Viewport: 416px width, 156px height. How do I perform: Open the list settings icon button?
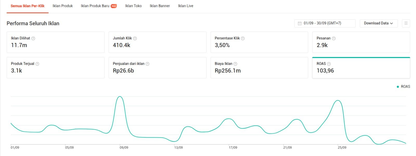tap(406, 23)
